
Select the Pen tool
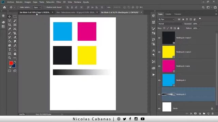[x=15, y=45]
